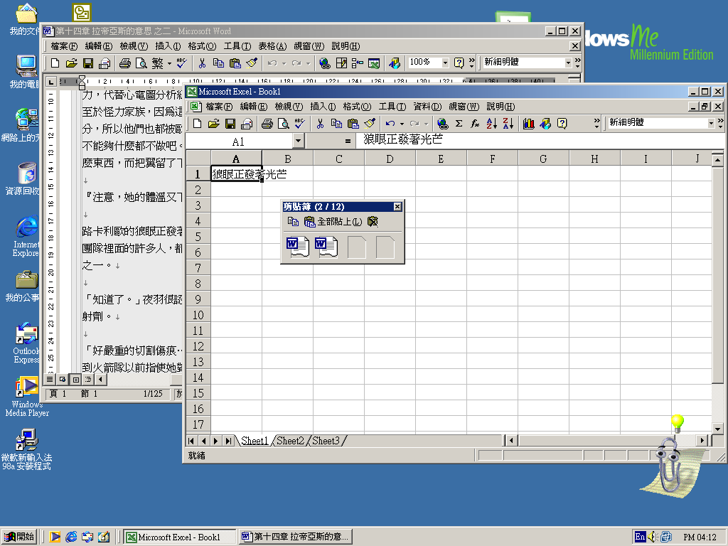The width and height of the screenshot is (728, 546).
Task: Open Excel 資料(D) menu
Action: pyautogui.click(x=427, y=107)
